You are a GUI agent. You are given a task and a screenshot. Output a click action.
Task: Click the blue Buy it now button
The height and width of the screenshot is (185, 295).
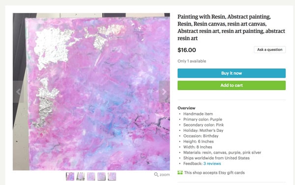tap(232, 73)
